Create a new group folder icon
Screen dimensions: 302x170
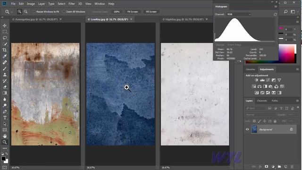coord(279,167)
